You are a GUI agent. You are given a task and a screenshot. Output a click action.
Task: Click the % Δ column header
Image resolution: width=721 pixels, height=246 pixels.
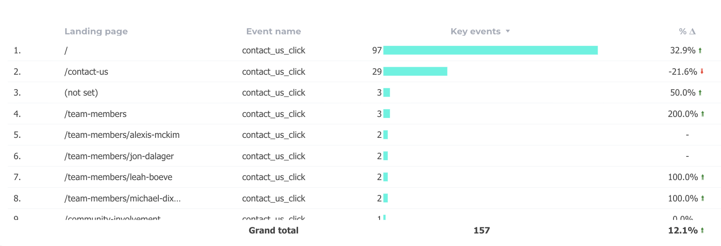pyautogui.click(x=687, y=32)
